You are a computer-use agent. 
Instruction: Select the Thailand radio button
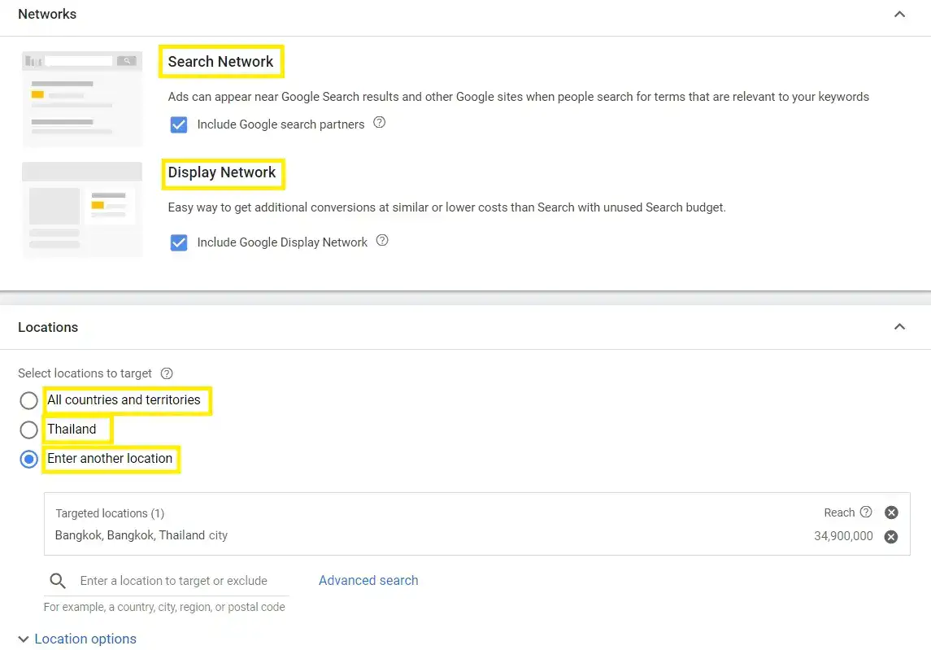click(x=29, y=430)
